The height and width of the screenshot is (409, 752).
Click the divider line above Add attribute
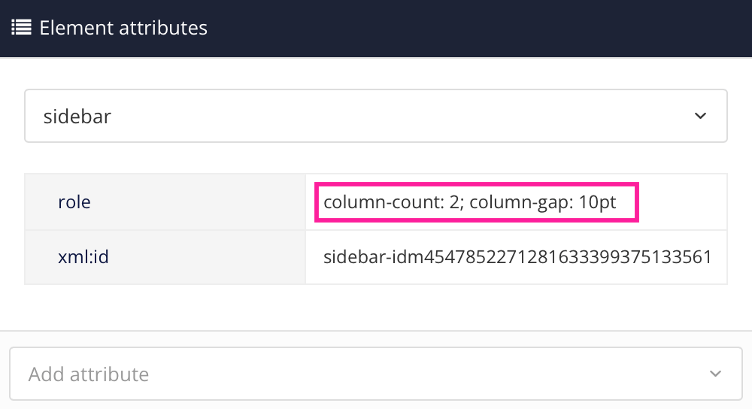376,331
